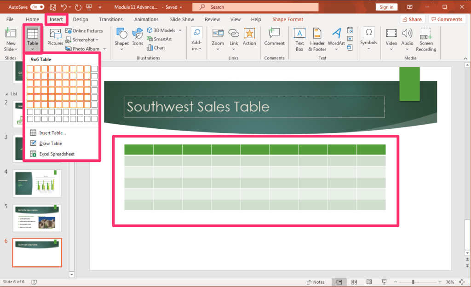Toggle Slide Sorter view in status bar
Image resolution: width=471 pixels, height=287 pixels.
click(x=354, y=281)
